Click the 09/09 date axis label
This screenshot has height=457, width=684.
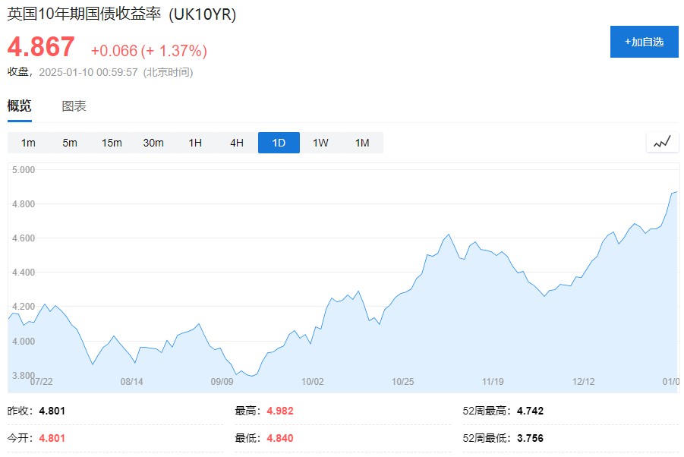click(x=222, y=382)
